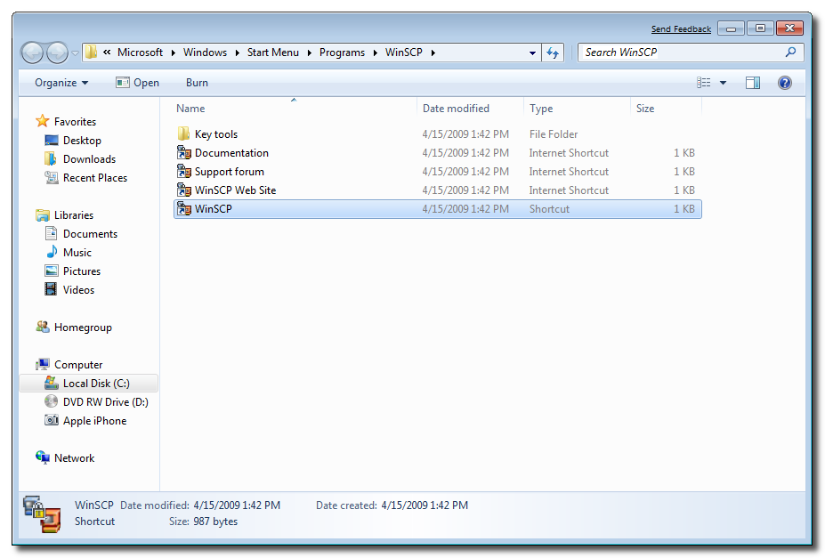Click the blue Help icon
The image size is (825, 558).
tap(784, 83)
